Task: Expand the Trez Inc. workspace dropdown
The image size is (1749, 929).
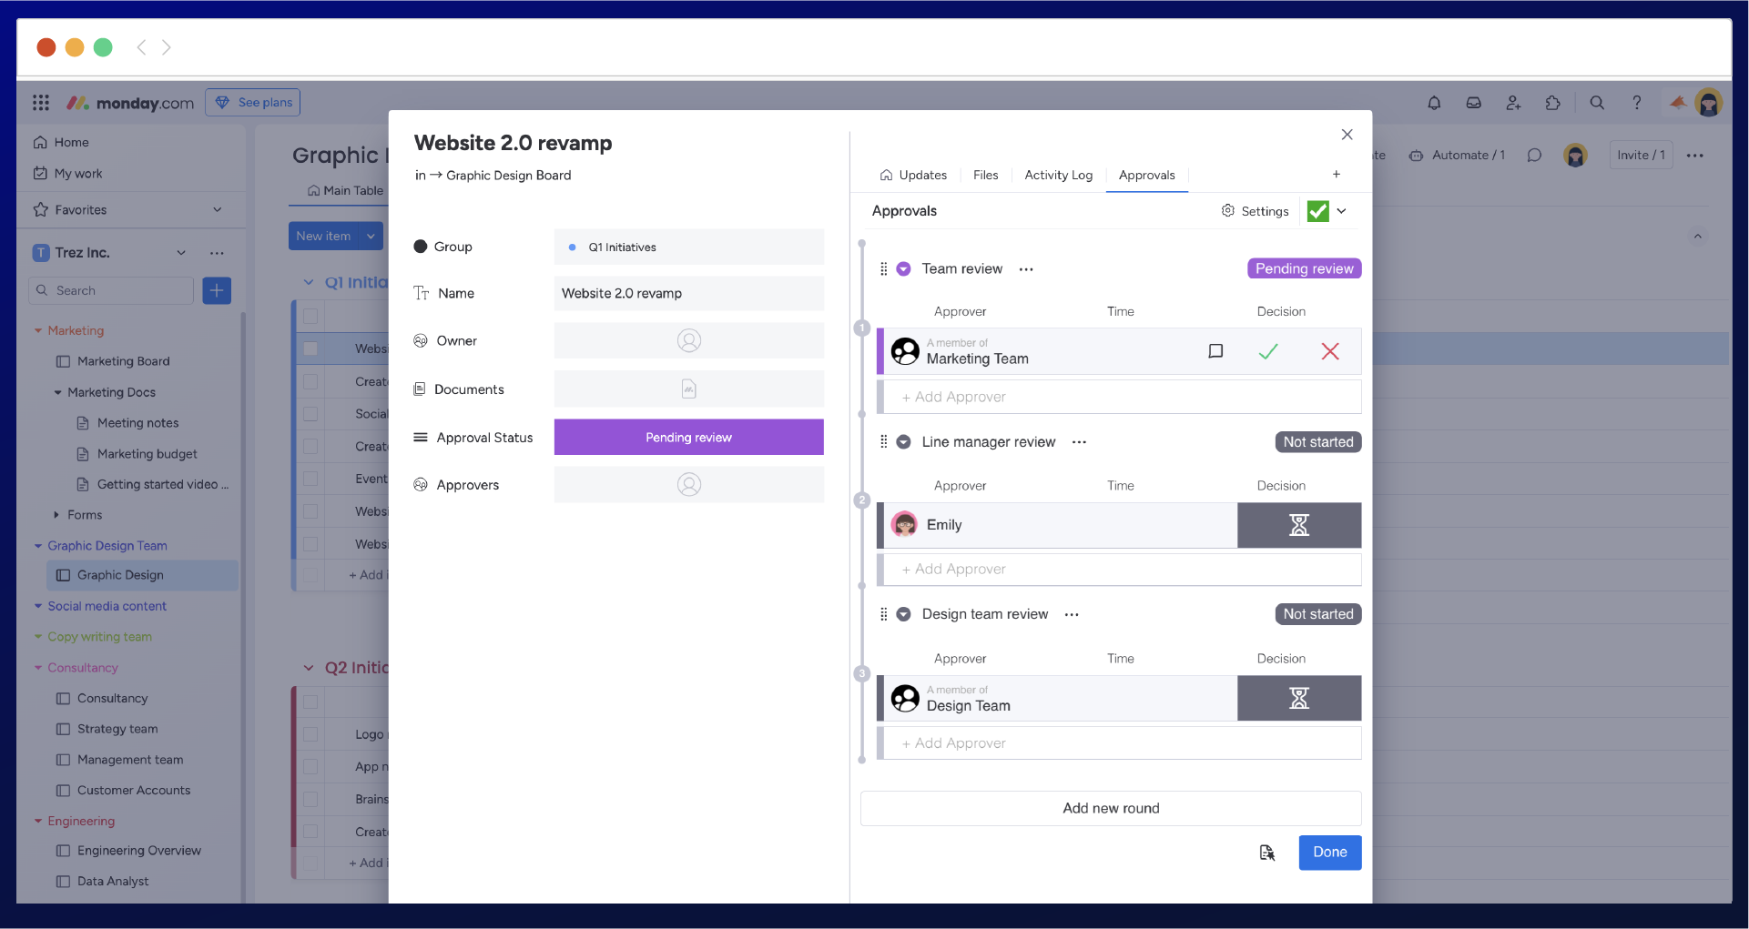Action: [181, 253]
